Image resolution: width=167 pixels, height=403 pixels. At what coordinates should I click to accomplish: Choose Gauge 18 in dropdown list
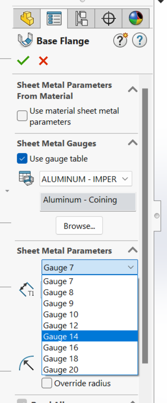[90, 358]
